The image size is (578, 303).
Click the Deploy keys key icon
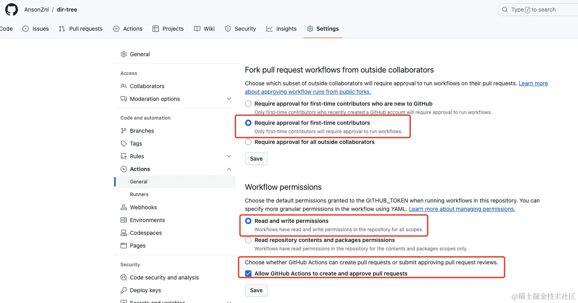coord(124,290)
